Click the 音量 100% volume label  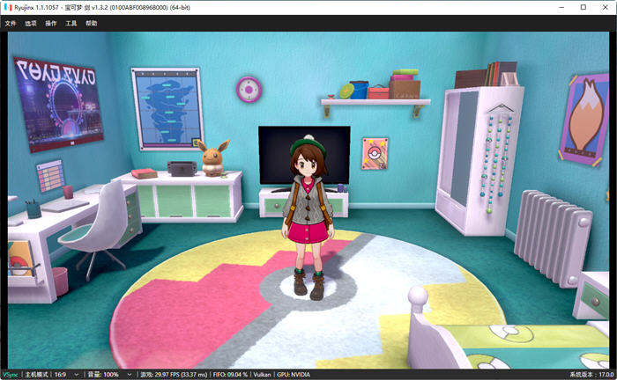click(103, 375)
